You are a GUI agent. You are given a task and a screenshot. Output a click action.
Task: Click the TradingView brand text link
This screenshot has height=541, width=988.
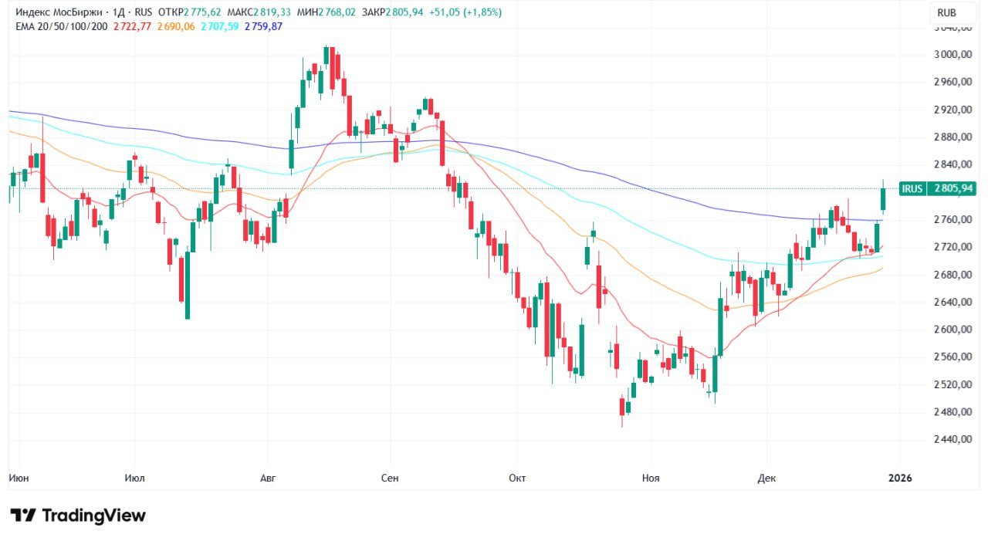(x=93, y=515)
